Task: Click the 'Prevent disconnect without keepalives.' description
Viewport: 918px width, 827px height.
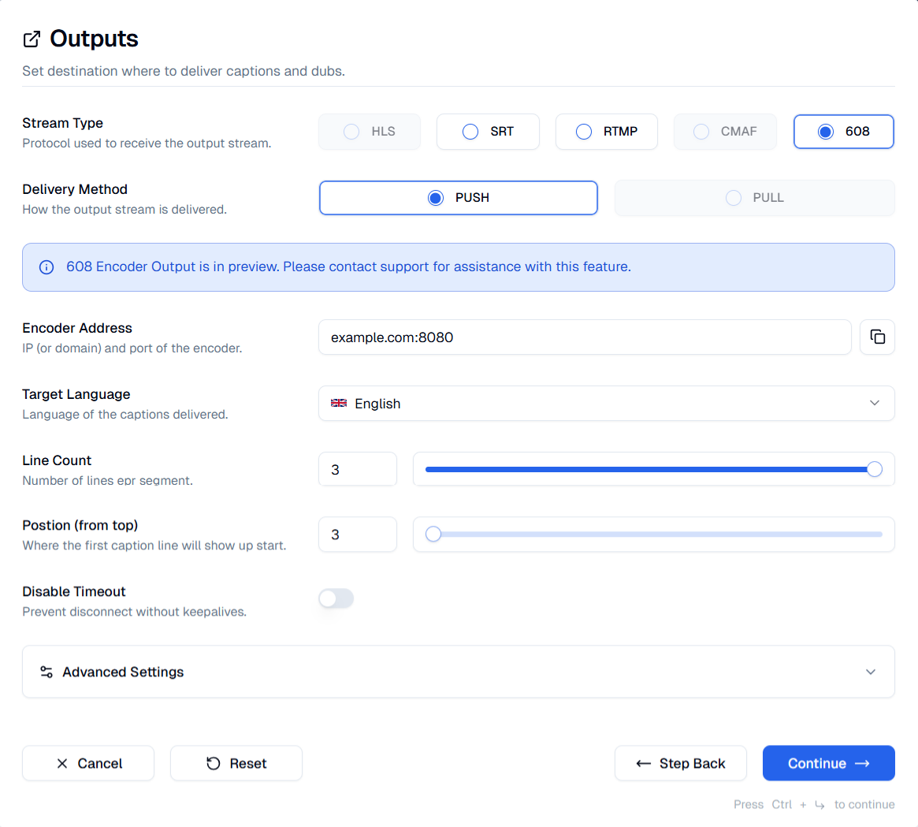Action: 135,612
